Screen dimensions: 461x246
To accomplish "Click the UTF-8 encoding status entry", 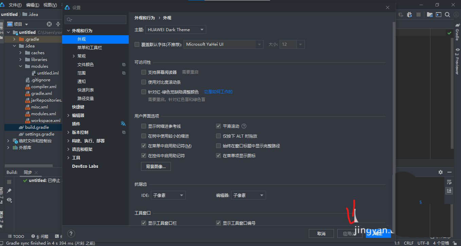I will click(x=423, y=243).
